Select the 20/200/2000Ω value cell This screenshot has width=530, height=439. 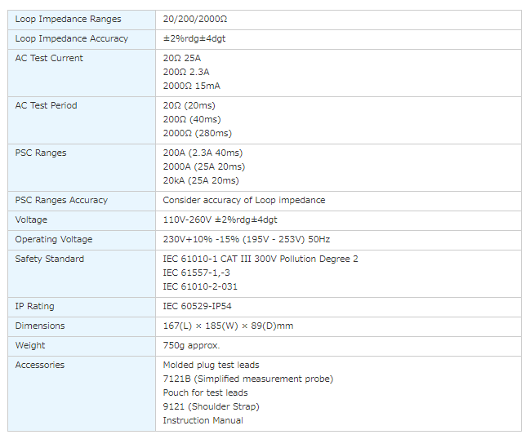197,19
